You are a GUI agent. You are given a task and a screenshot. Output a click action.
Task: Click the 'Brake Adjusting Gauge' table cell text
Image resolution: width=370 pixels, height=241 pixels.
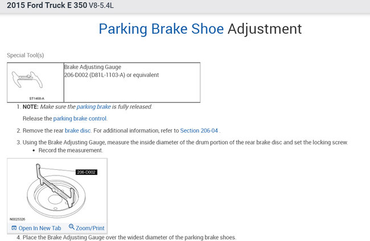(x=92, y=67)
